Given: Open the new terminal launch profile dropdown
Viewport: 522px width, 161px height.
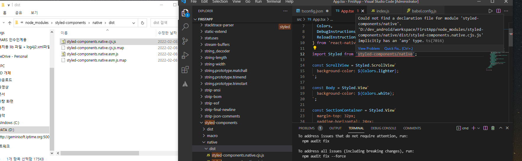Looking at the screenshot, I should point(479,128).
